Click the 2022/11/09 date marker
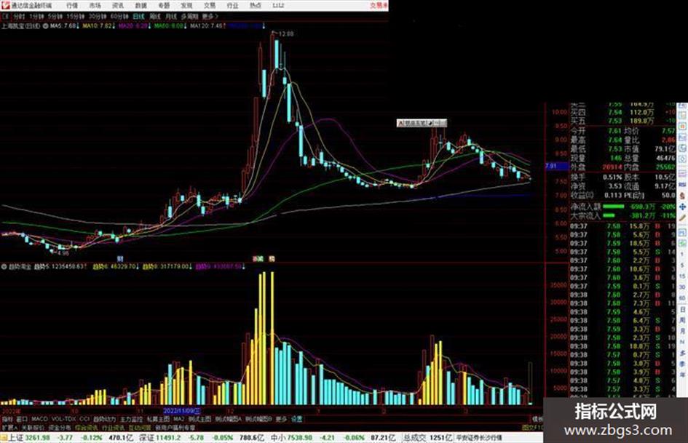 [x=182, y=411]
